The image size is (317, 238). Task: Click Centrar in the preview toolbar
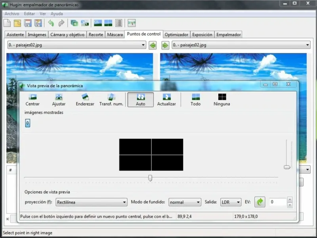32,100
